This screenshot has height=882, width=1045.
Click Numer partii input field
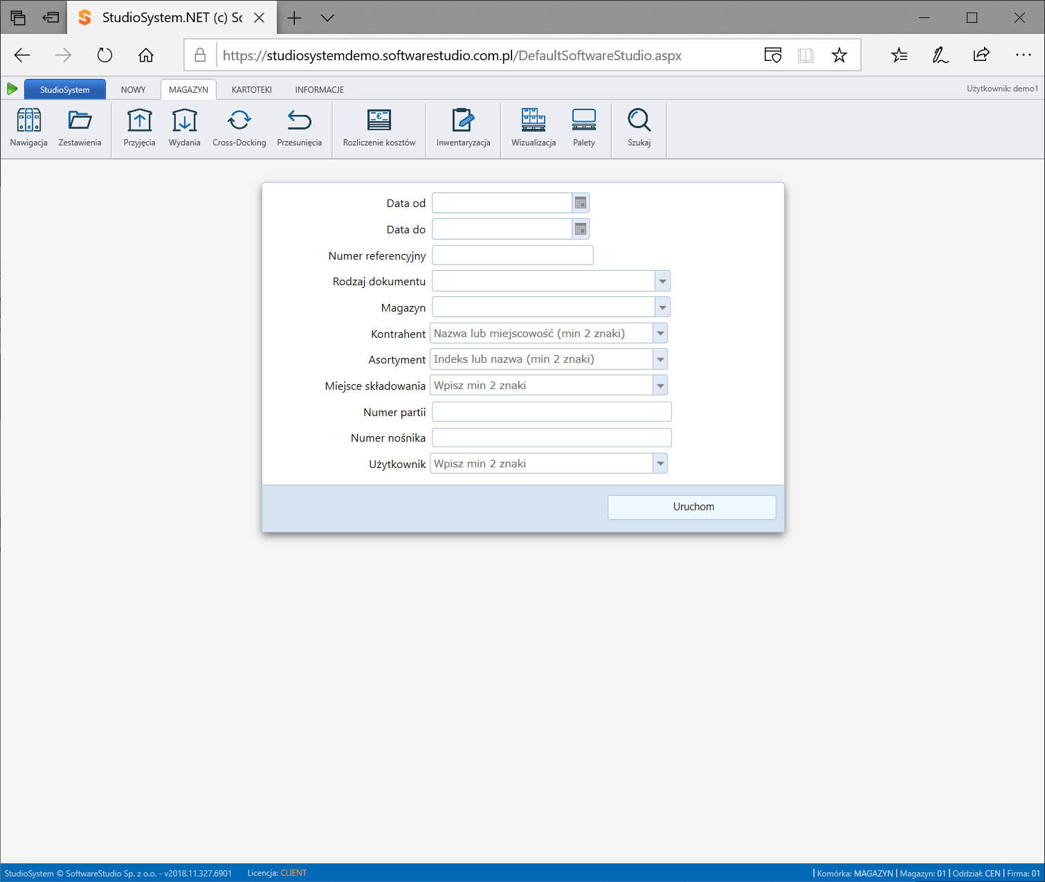click(552, 412)
